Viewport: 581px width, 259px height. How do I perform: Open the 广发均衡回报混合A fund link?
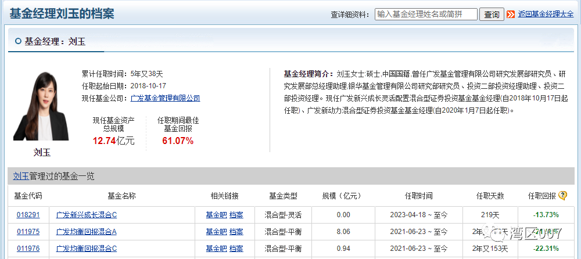87,232
